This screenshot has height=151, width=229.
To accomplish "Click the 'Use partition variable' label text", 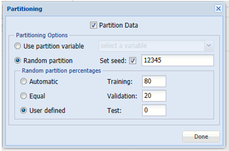I will coord(54,46).
